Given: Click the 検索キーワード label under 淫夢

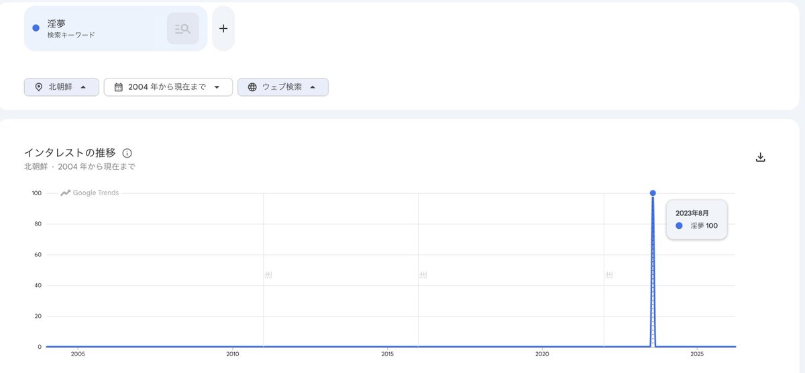Looking at the screenshot, I should tap(71, 35).
